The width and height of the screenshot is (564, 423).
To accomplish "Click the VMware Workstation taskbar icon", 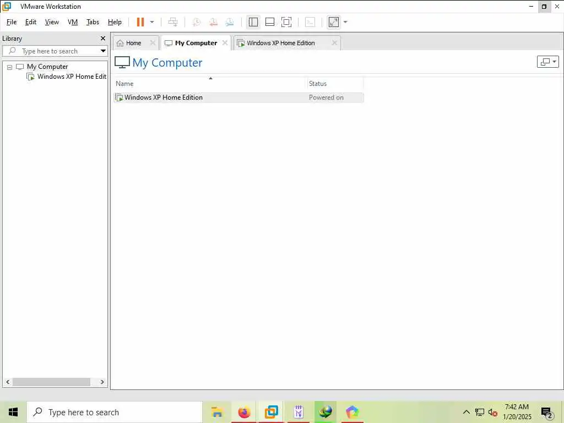I will [271, 412].
